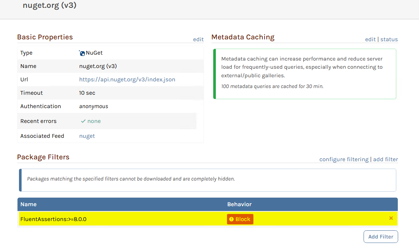The image size is (419, 250).
Task: Click the green checkmark next to none
Action: point(83,121)
